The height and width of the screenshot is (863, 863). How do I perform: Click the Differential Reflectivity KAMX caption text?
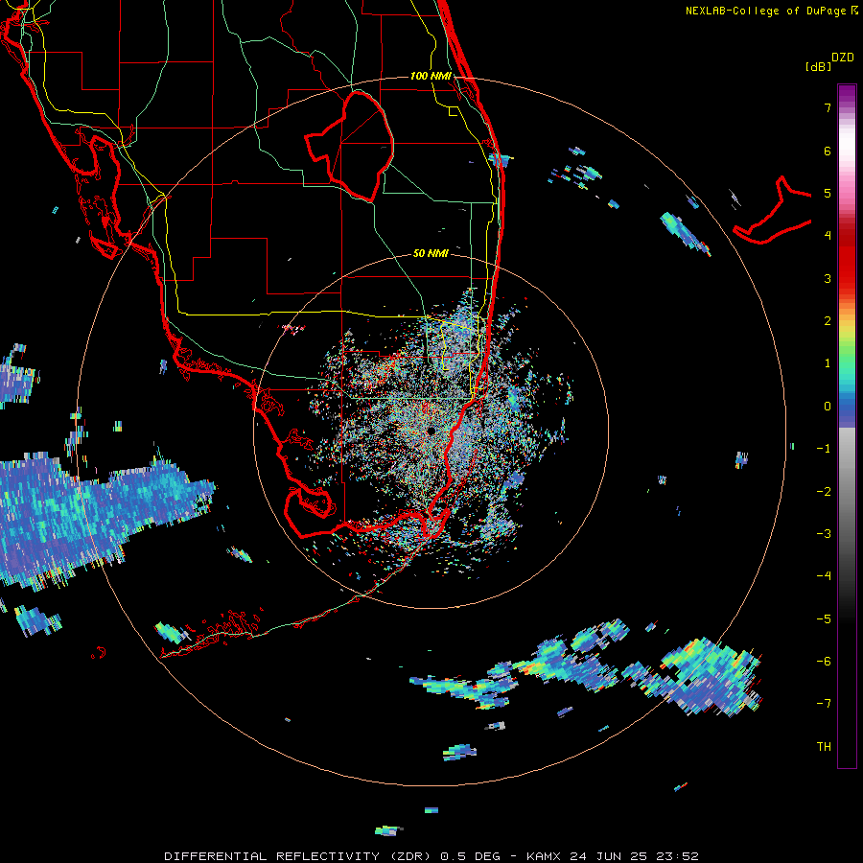coord(431,856)
